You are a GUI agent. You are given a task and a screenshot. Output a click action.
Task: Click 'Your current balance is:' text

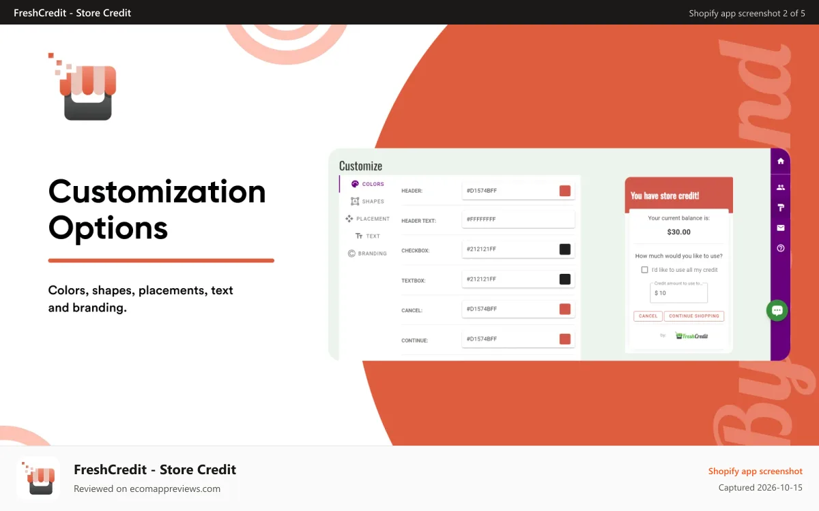point(678,219)
